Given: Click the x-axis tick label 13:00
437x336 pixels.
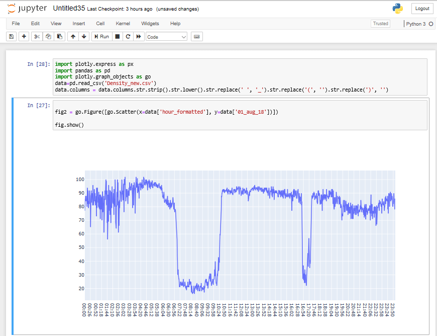Looking at the screenshot, I should pos(252,310).
